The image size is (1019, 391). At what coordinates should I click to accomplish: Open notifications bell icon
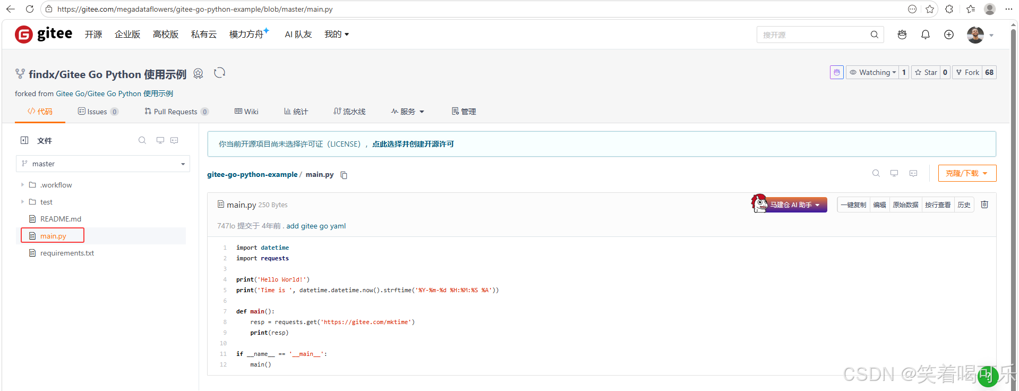pyautogui.click(x=926, y=35)
